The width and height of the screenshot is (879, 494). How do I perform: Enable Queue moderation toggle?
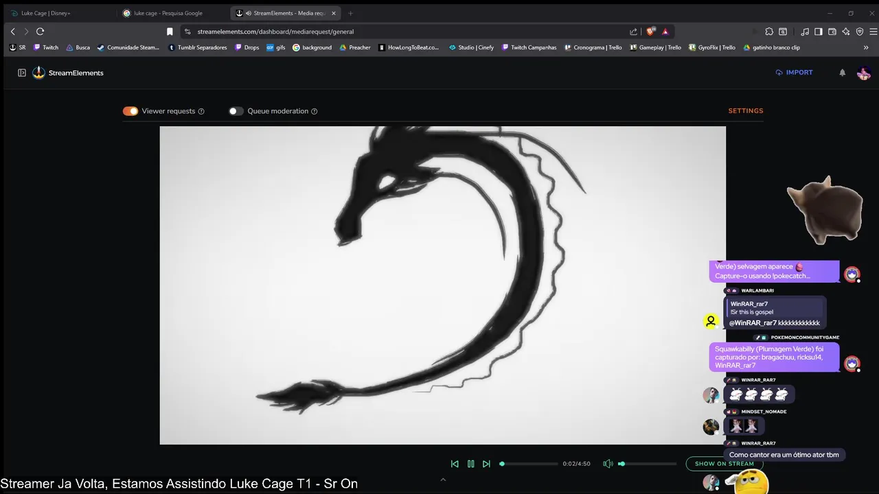coord(236,111)
